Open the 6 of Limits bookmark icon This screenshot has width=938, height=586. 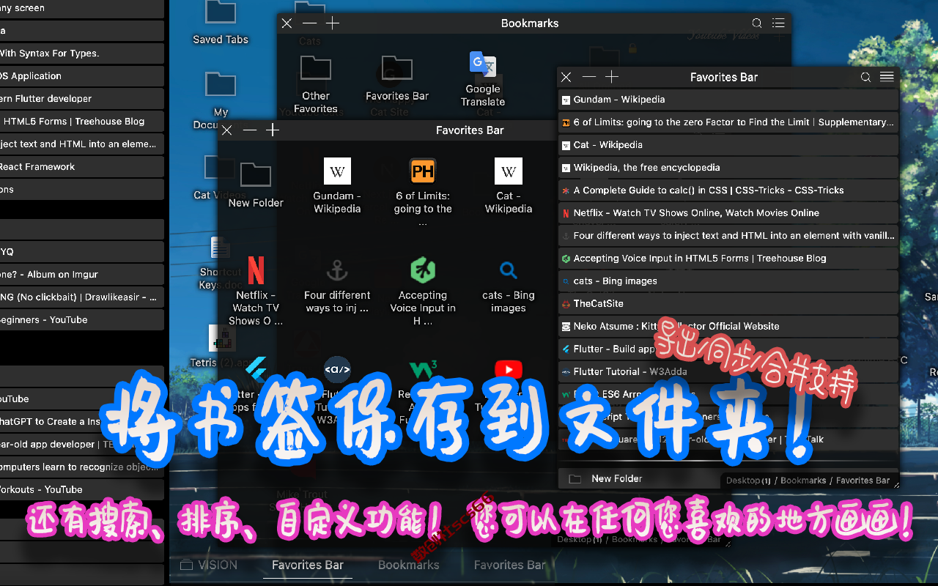tap(423, 171)
